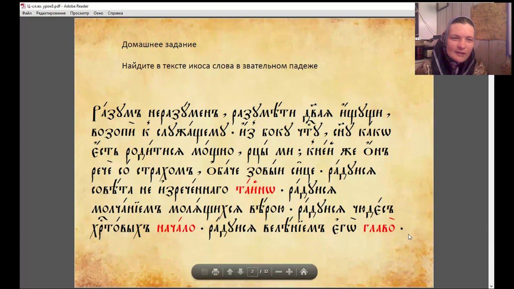Open the Файл menu
Viewport: 514px width, 289px height.
[27, 13]
